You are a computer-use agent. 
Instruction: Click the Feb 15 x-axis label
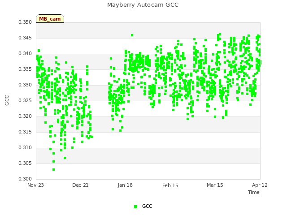[170, 185]
